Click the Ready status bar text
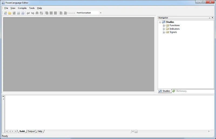The width and height of the screenshot is (216, 139). click(5, 136)
